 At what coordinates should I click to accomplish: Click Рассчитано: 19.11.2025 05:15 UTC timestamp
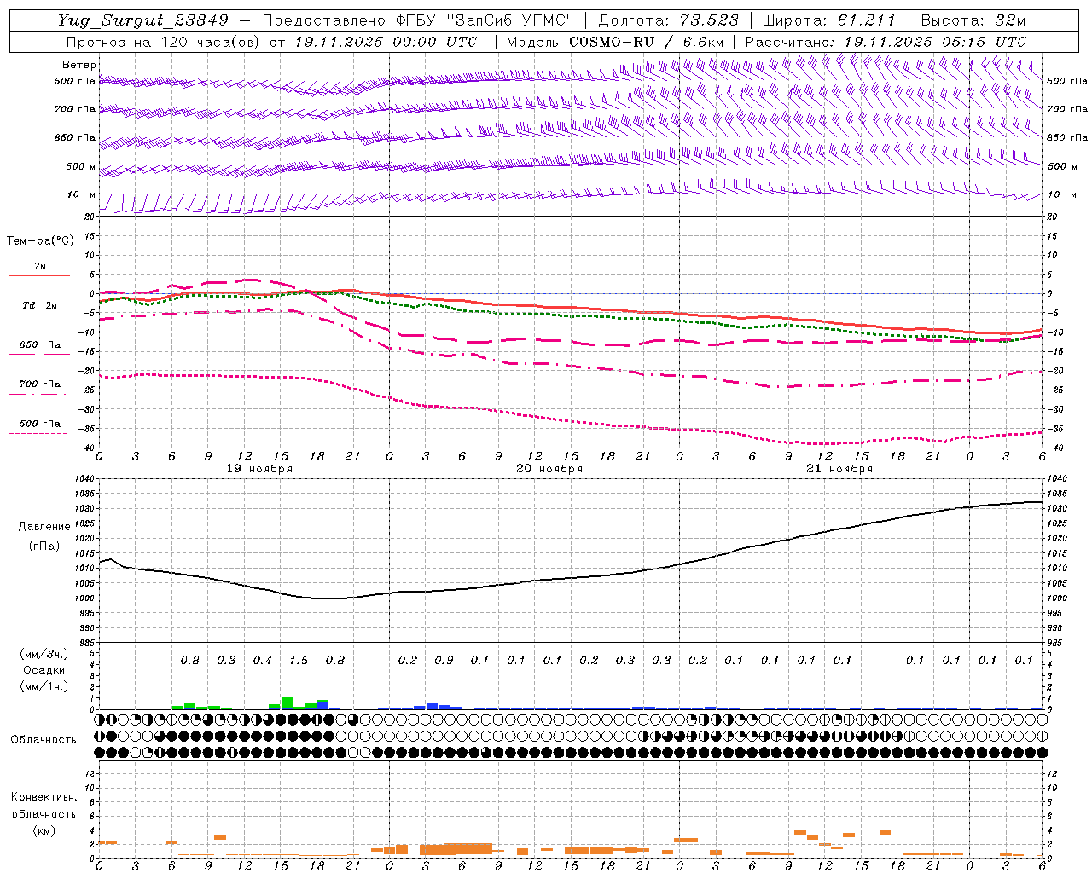click(886, 42)
